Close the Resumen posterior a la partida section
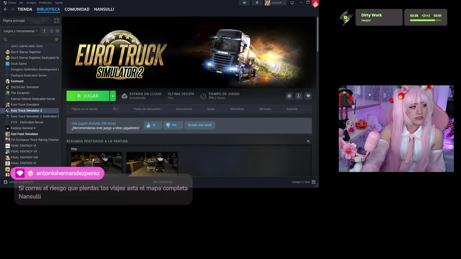461x259 pixels. tap(308, 141)
